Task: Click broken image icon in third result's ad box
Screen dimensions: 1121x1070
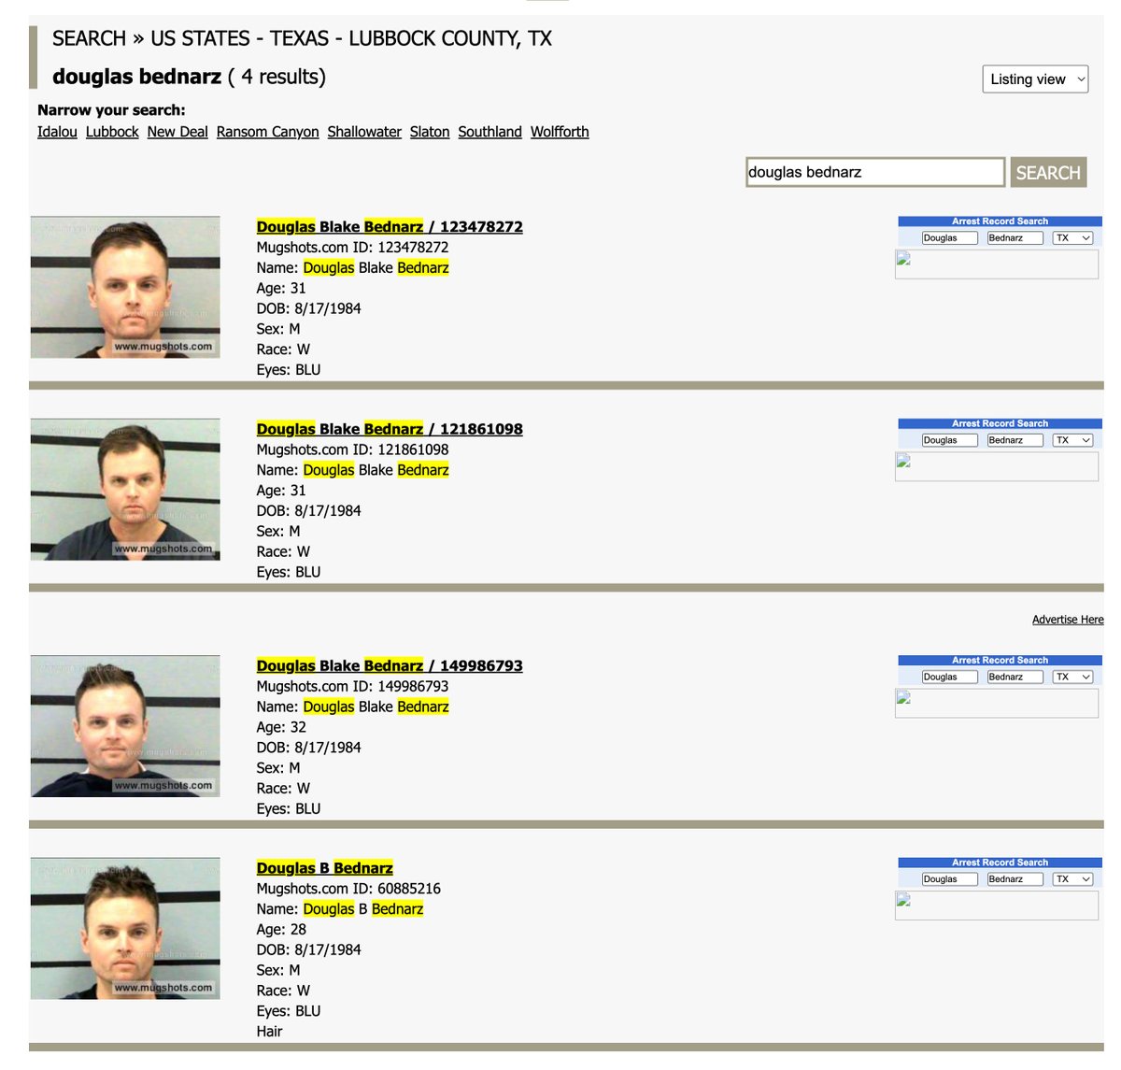Action: coord(903,697)
